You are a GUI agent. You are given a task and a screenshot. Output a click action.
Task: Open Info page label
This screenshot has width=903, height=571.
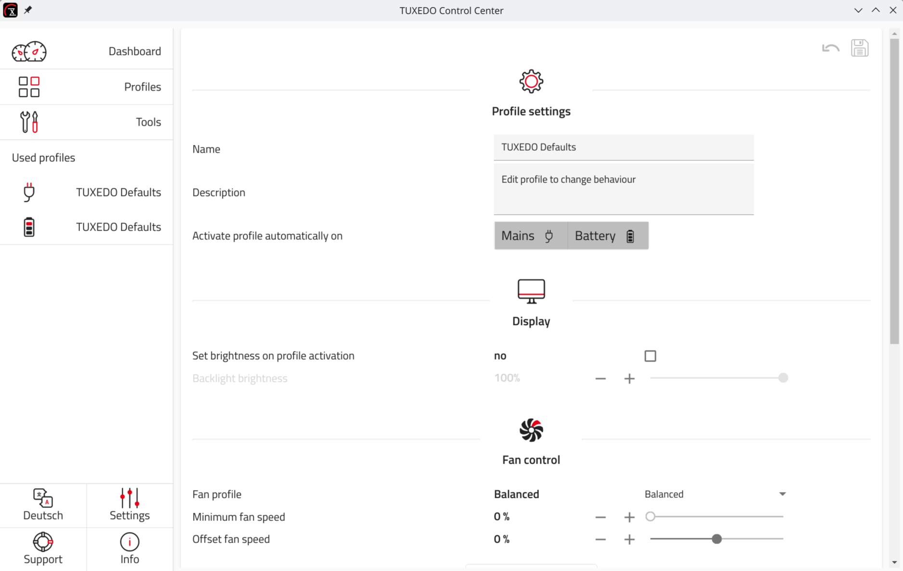(x=130, y=559)
